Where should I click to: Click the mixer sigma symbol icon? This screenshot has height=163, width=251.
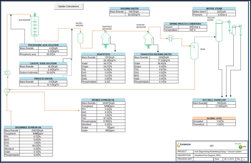pos(7,91)
